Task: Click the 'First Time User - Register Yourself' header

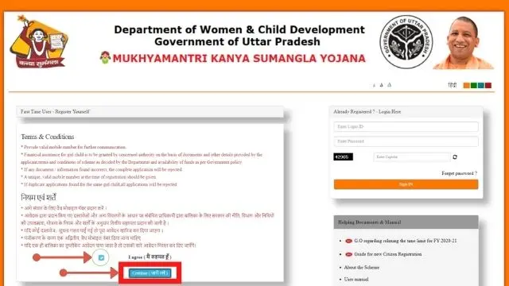Action: point(150,111)
